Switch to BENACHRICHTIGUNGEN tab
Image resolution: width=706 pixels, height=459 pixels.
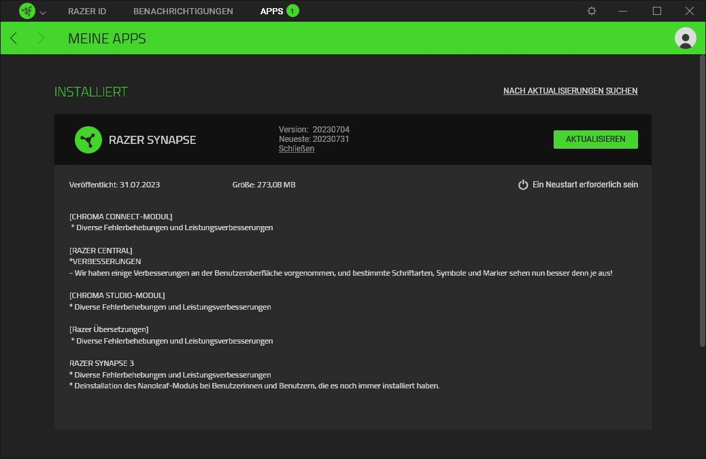coord(183,12)
